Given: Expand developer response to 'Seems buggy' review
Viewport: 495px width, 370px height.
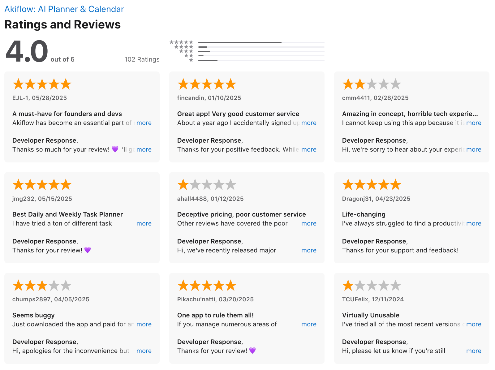Looking at the screenshot, I should point(144,351).
